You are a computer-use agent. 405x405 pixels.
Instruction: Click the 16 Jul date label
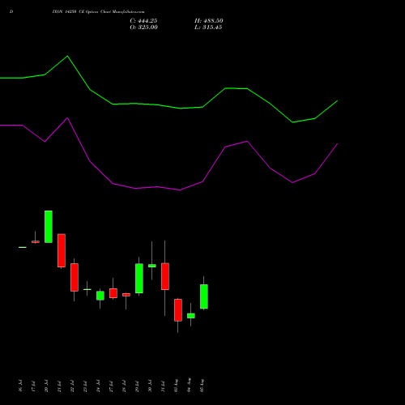tap(20, 386)
